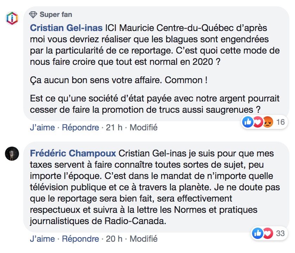This screenshot has height=253, width=295.
Task: Click Cristian Gel-inas's profile avatar
Action: pyautogui.click(x=13, y=18)
